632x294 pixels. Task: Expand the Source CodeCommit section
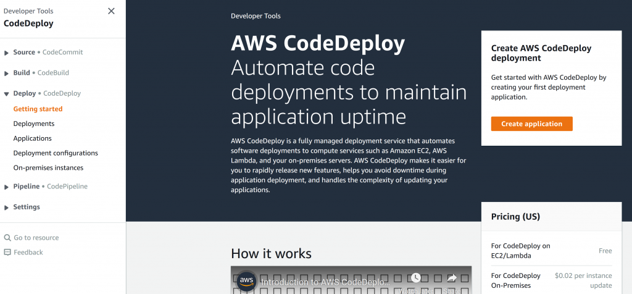[6, 53]
